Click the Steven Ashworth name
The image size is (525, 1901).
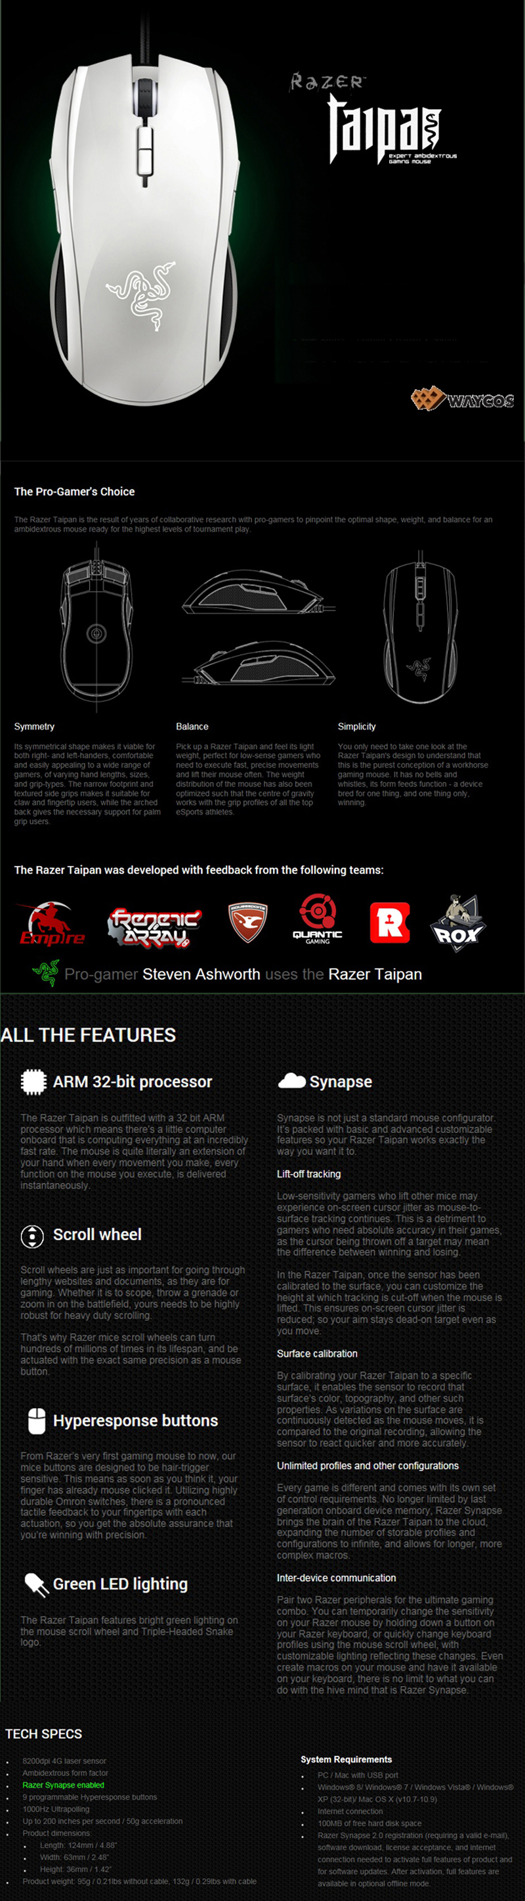[201, 974]
